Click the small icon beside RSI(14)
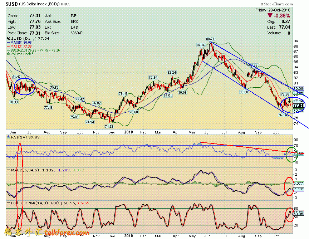The height and width of the screenshot is (239, 309). [9, 137]
